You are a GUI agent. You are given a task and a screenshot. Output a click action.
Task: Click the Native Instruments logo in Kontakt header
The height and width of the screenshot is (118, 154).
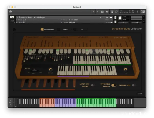tap(11, 12)
